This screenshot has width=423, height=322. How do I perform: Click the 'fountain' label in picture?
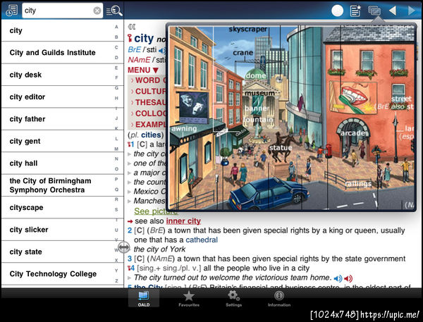[x=258, y=119]
